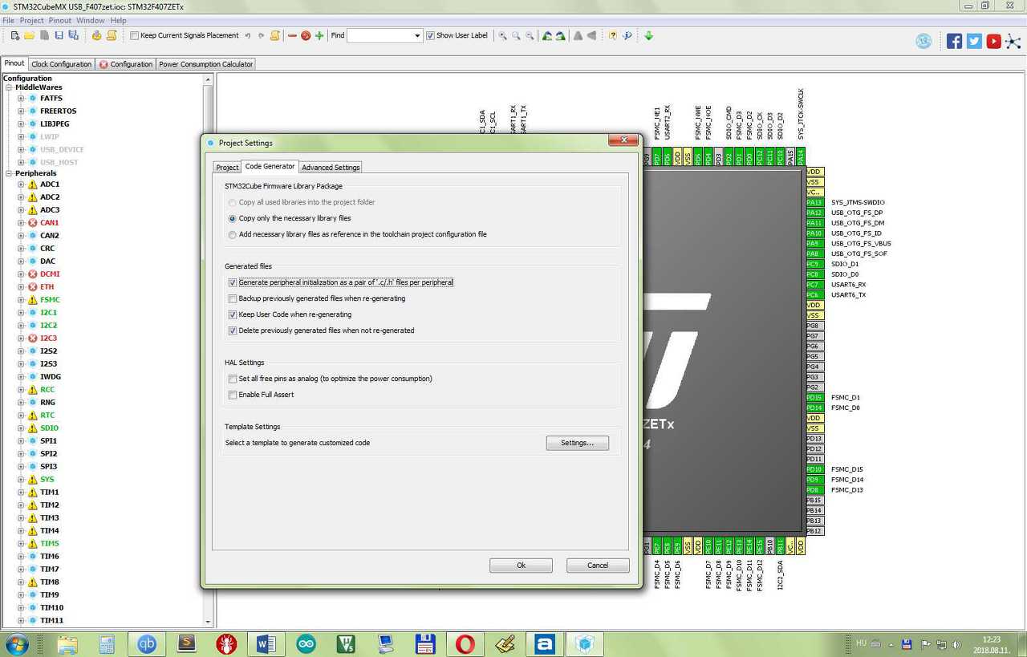
Task: Click the first magnifier zoom icon
Action: (503, 35)
